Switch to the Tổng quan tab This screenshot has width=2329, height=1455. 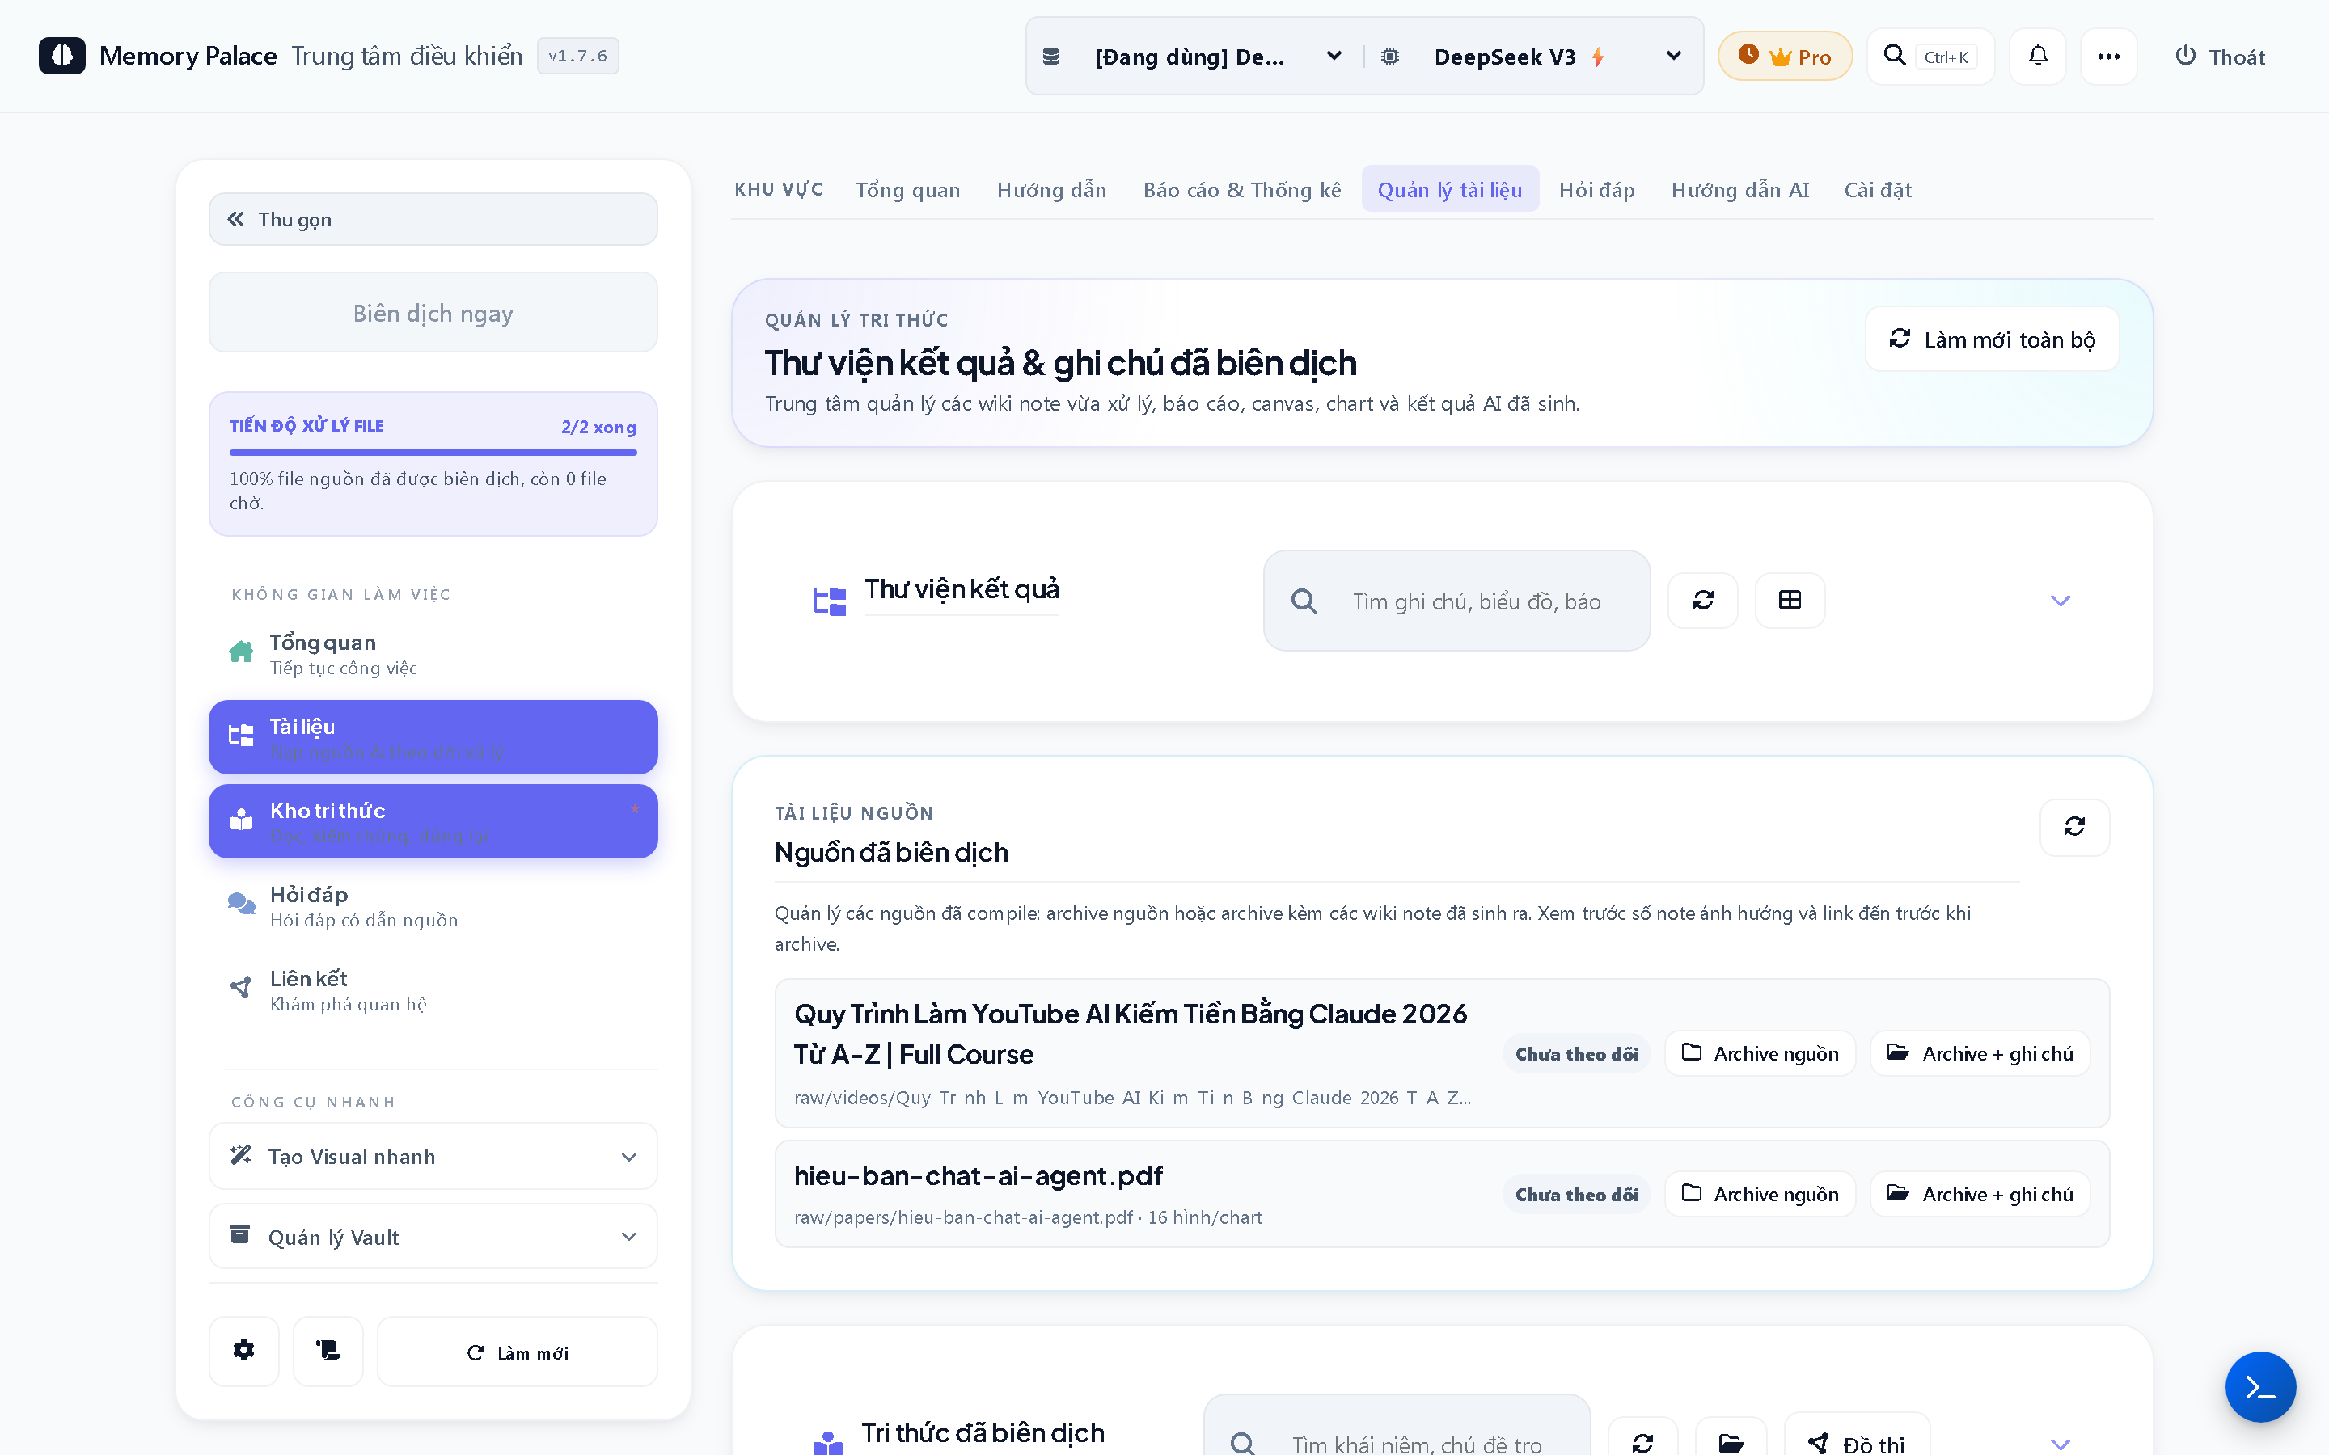tap(907, 190)
